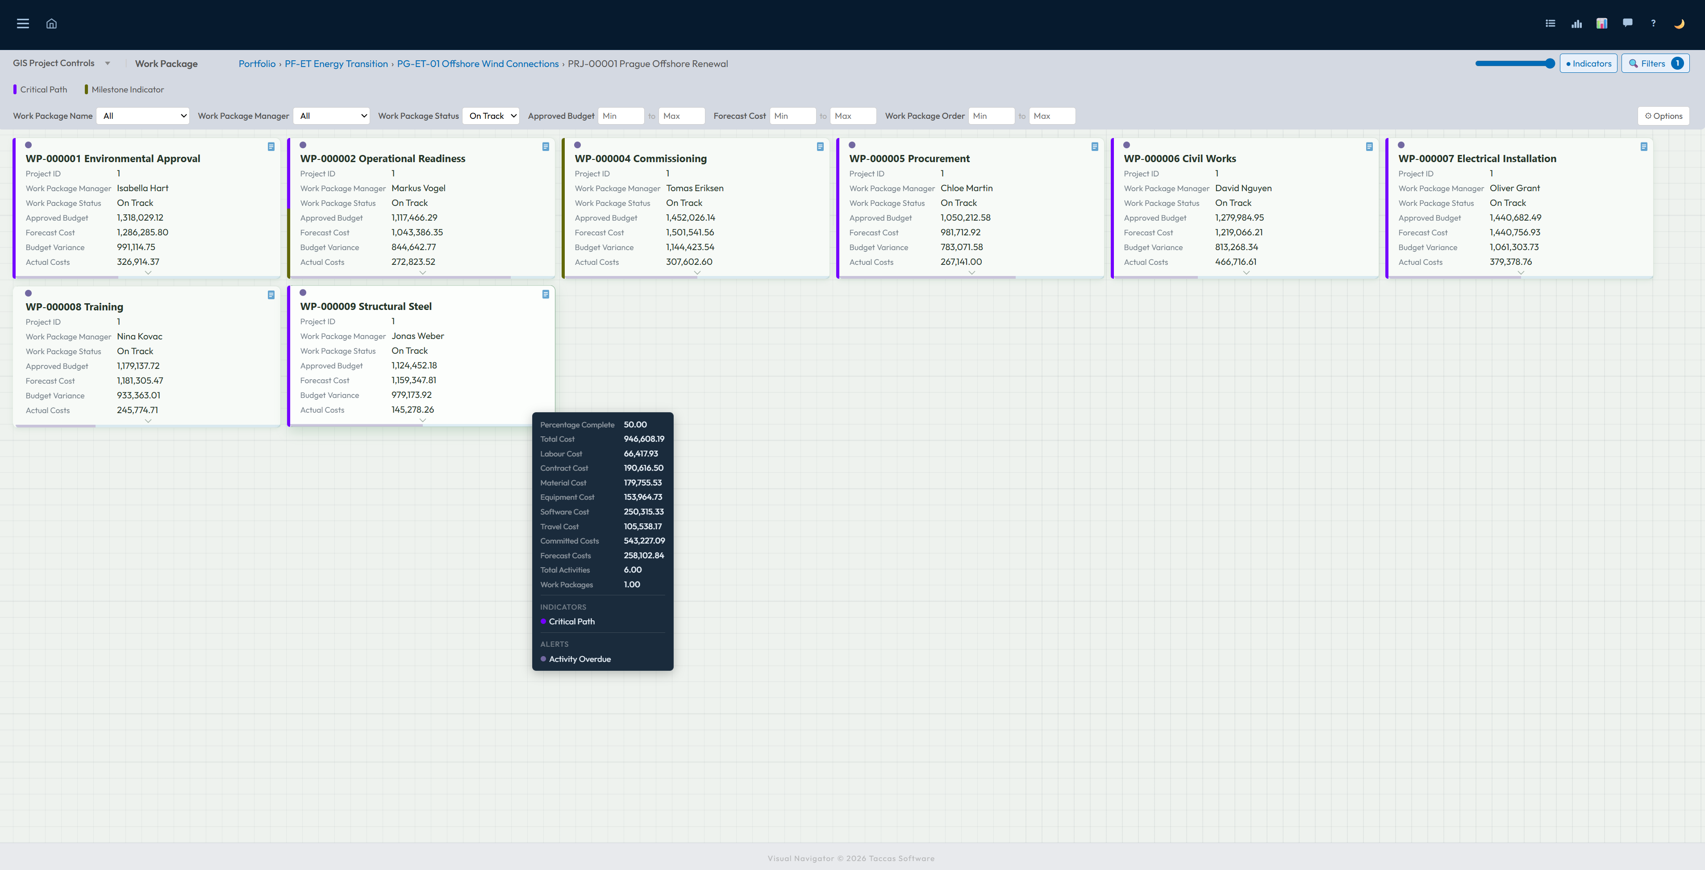Open details icon on WP-000006 Civil Works card
The height and width of the screenshot is (870, 1705).
pyautogui.click(x=1369, y=147)
